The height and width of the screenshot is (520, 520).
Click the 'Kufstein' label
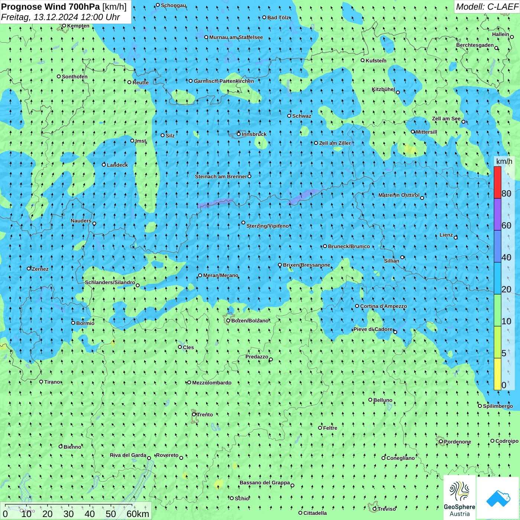click(376, 61)
